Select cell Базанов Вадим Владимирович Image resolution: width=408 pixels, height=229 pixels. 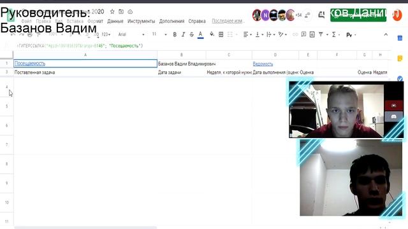[x=182, y=64]
